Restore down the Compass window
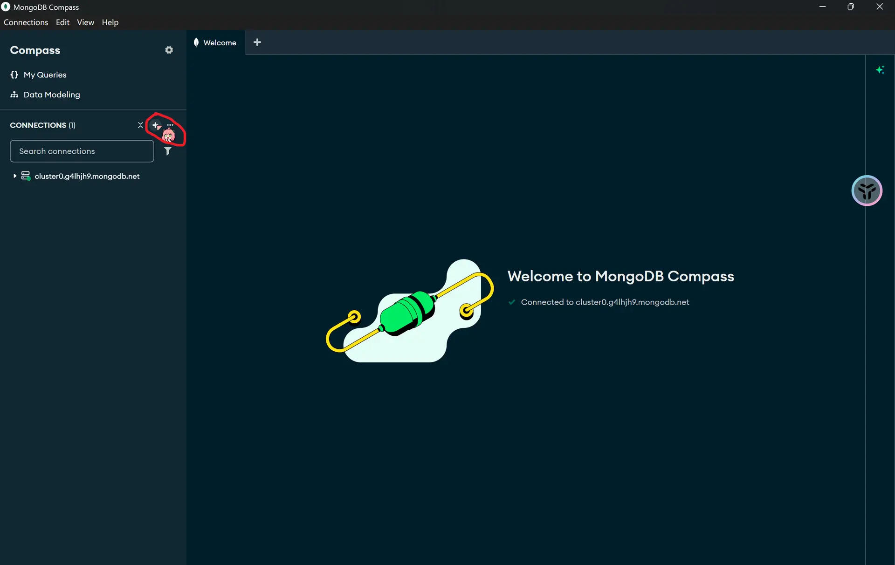Viewport: 895px width, 565px height. click(x=851, y=7)
